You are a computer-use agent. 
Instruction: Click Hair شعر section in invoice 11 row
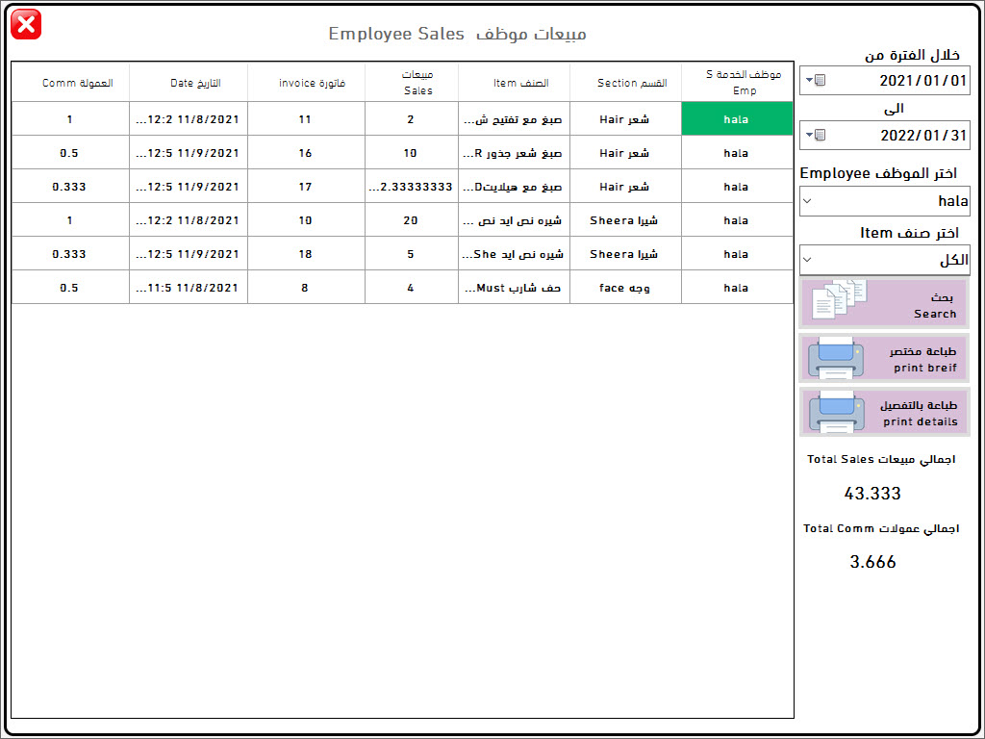pos(625,118)
